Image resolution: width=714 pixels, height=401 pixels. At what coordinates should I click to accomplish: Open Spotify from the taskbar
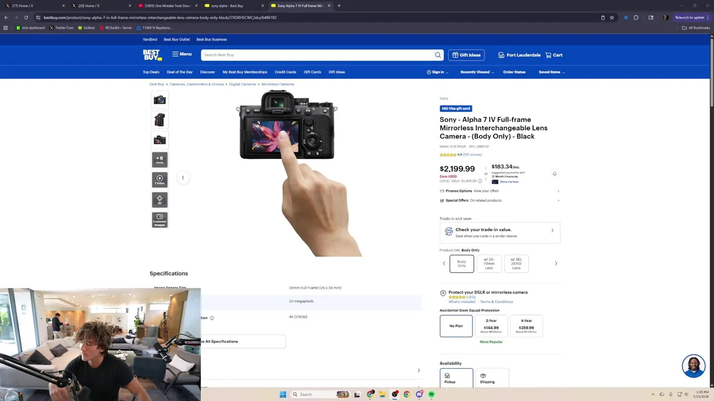(431, 394)
